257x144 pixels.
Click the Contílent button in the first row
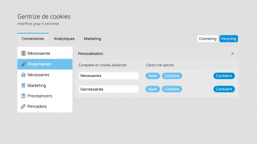point(224,76)
